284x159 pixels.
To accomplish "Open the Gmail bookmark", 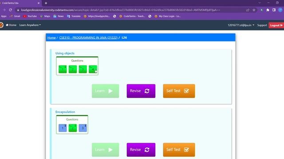I will [x=15, y=16].
